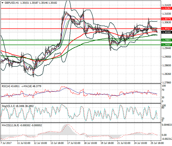Select the green 1.29801 support price label

click(x=167, y=40)
